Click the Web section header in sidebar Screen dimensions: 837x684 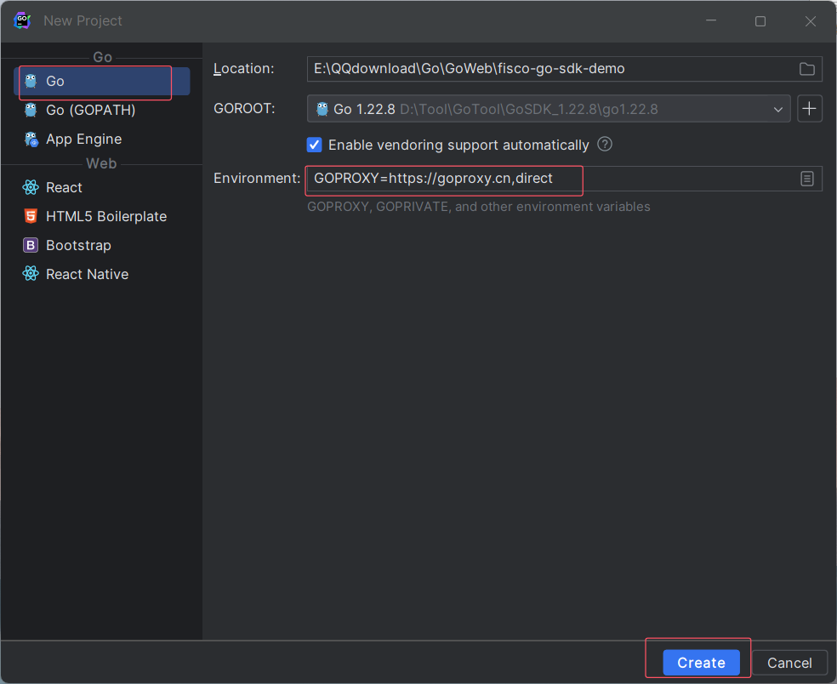(x=101, y=163)
